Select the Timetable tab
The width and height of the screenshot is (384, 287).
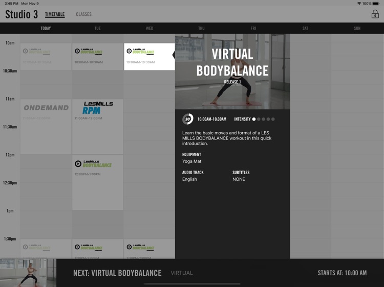[55, 14]
